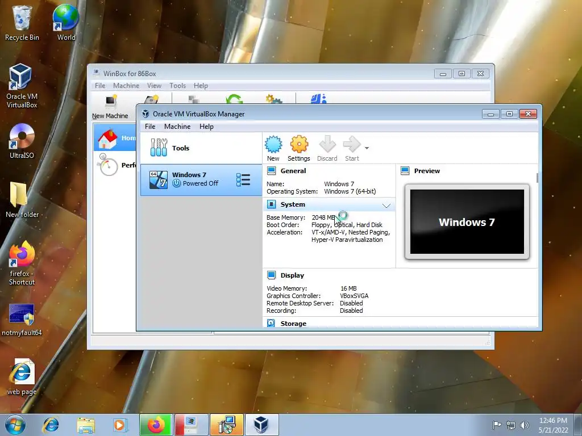
Task: Click the gears icon in WinBox toolbar
Action: pyautogui.click(x=274, y=99)
